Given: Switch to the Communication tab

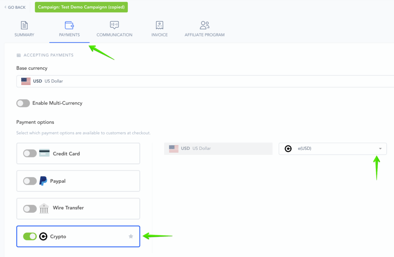Looking at the screenshot, I should (x=114, y=35).
